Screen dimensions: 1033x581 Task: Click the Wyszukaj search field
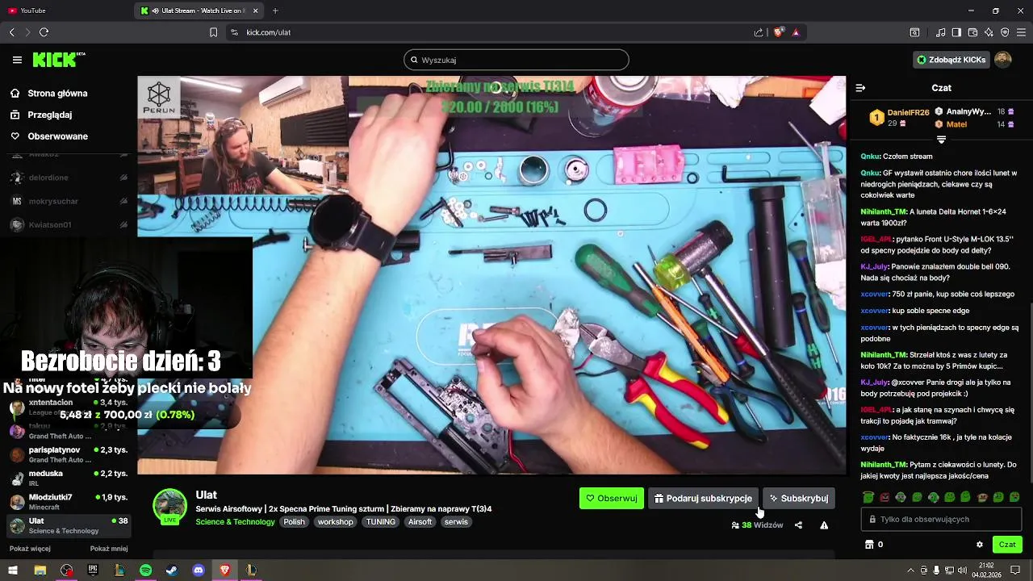tap(516, 60)
